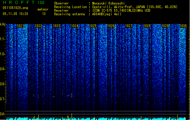Click the 1027 time marker
Image resolution: width=190 pixels, height=120 pixels.
point(129,26)
